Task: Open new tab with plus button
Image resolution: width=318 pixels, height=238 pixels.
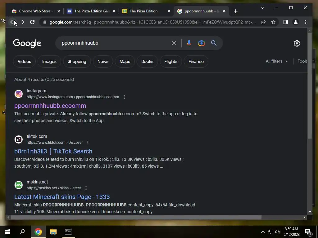Action: click(235, 11)
